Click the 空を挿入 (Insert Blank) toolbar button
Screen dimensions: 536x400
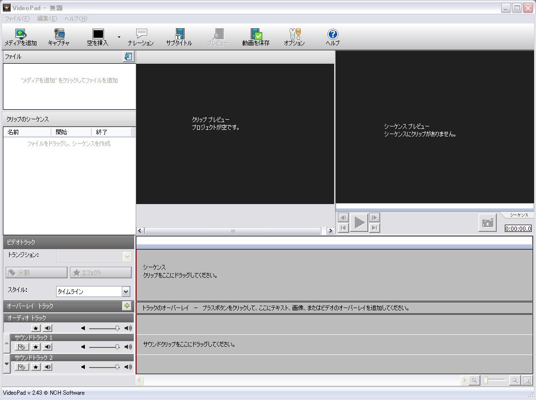pos(98,37)
